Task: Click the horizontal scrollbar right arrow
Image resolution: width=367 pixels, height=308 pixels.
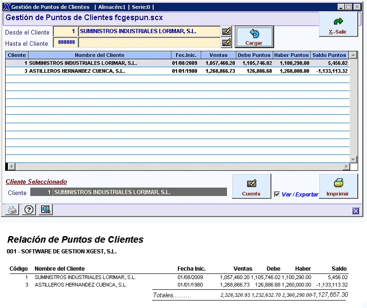Action: coord(346,167)
